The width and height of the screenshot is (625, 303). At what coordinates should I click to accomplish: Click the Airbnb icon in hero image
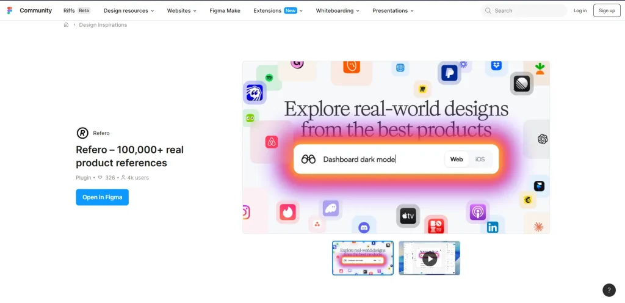click(272, 142)
